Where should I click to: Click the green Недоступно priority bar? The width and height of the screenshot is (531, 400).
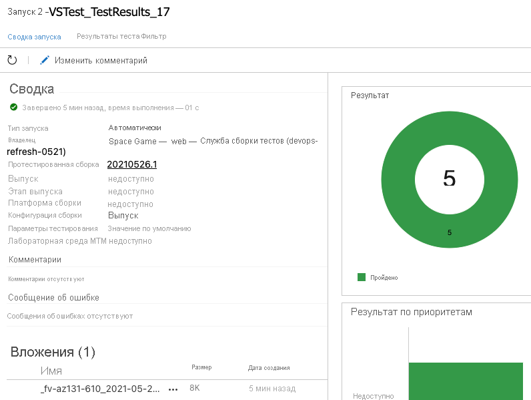click(x=466, y=381)
